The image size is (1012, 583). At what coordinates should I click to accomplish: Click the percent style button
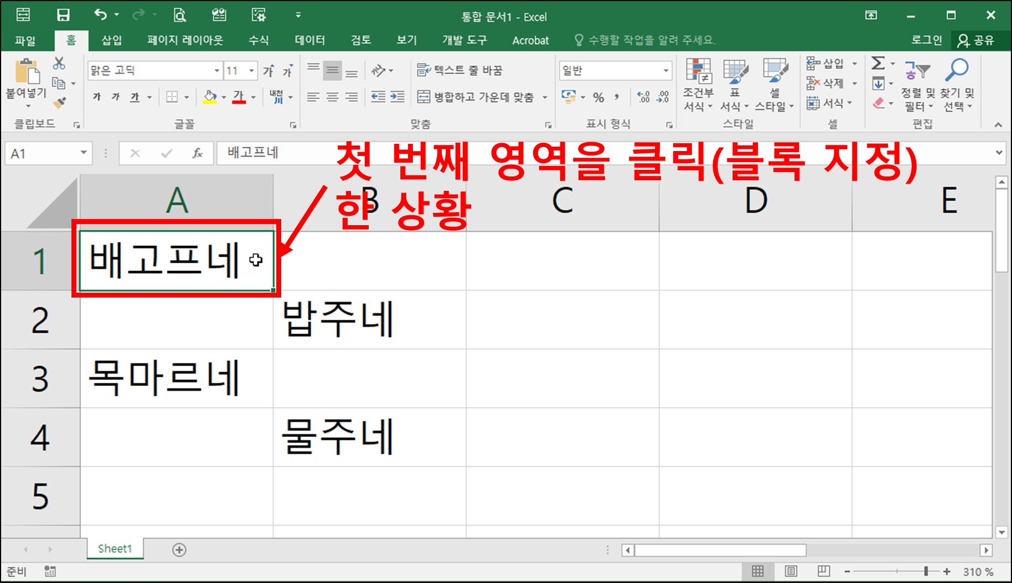click(x=598, y=97)
